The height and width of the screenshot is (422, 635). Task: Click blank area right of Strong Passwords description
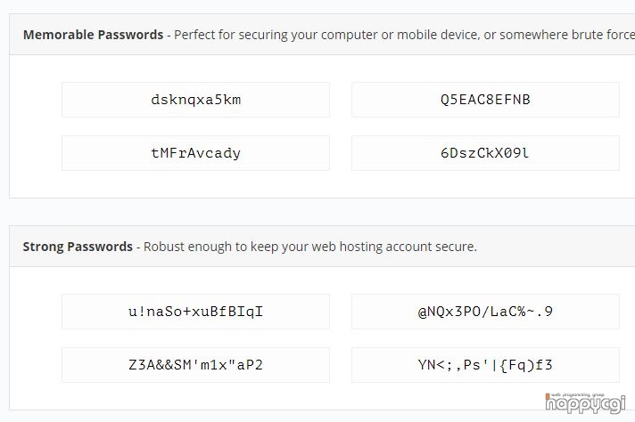click(555, 247)
